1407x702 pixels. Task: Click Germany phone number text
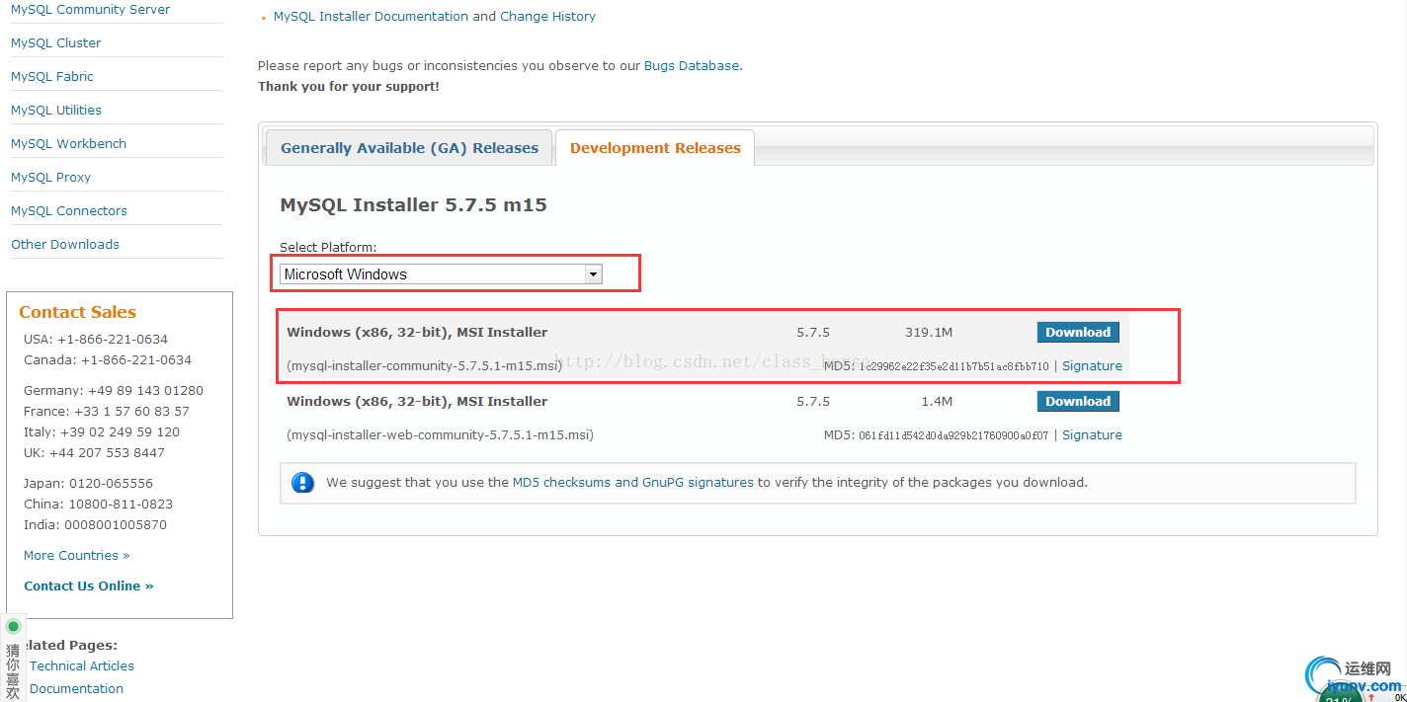pyautogui.click(x=146, y=391)
